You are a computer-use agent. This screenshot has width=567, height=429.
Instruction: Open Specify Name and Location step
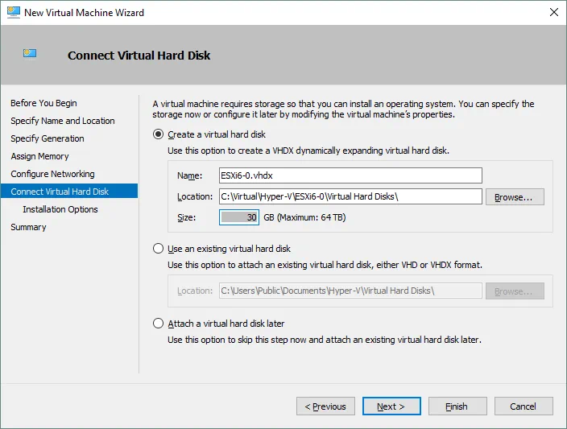click(x=62, y=121)
